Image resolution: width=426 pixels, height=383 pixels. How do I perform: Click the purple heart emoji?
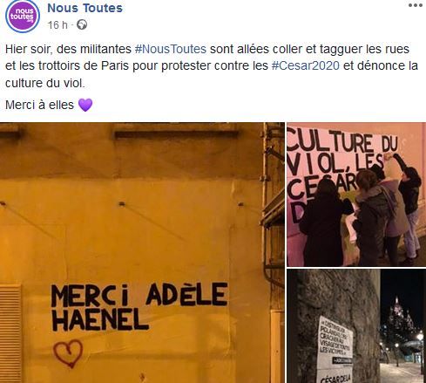click(x=85, y=105)
